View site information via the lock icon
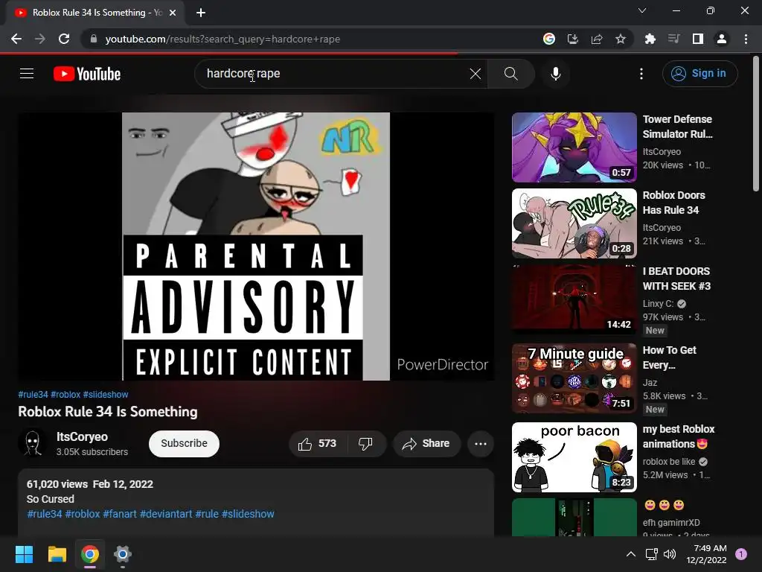The width and height of the screenshot is (762, 572). (x=94, y=39)
